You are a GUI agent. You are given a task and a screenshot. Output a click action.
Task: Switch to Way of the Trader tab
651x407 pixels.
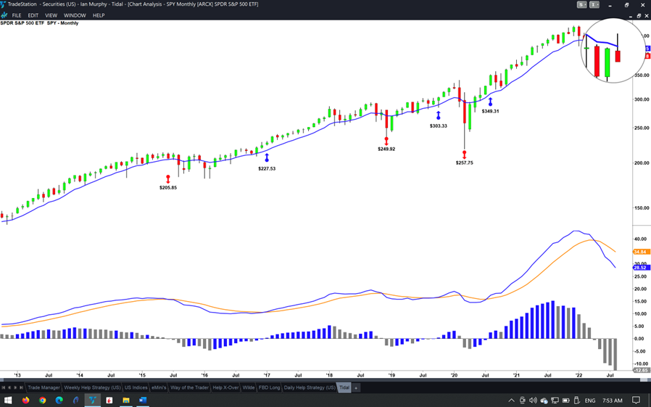click(x=189, y=387)
